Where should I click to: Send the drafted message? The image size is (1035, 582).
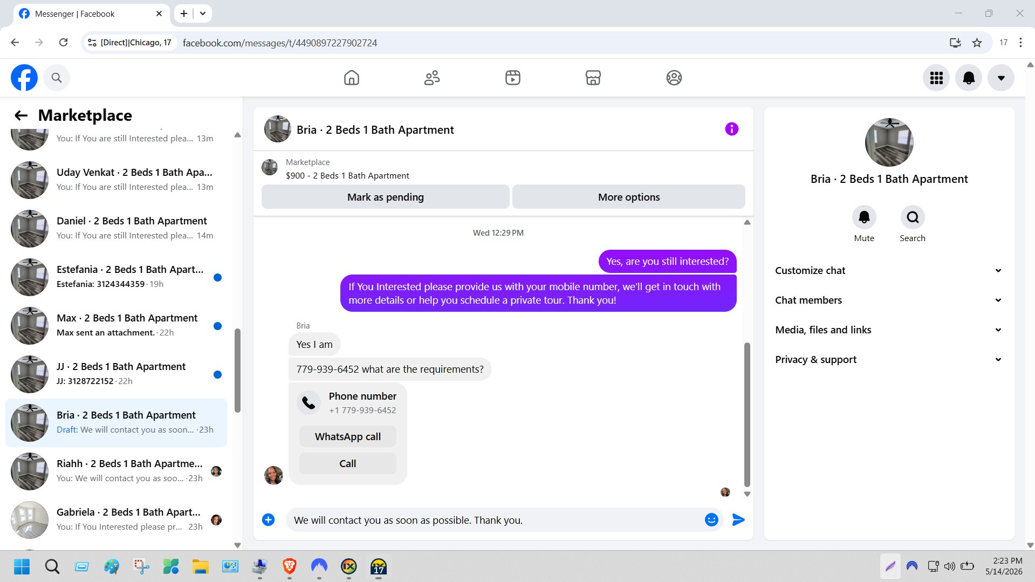(x=738, y=520)
